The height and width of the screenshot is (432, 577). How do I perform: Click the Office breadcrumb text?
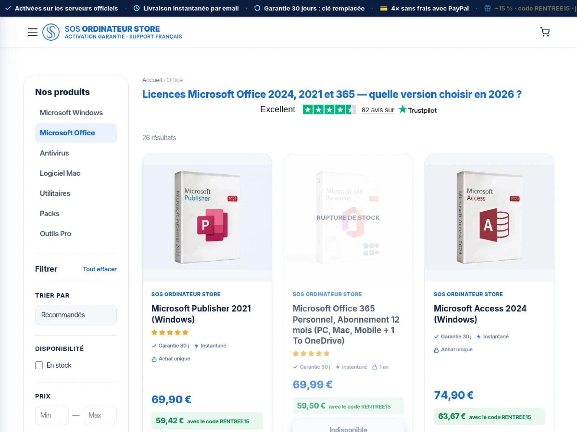pyautogui.click(x=175, y=80)
